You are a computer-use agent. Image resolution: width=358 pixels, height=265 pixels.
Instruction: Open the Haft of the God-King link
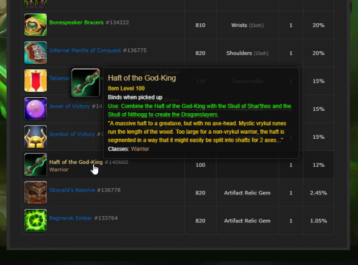[76, 162]
